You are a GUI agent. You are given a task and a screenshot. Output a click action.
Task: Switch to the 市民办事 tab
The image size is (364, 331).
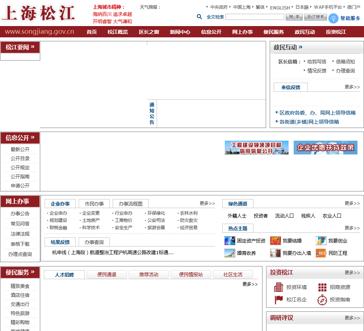pyautogui.click(x=94, y=204)
